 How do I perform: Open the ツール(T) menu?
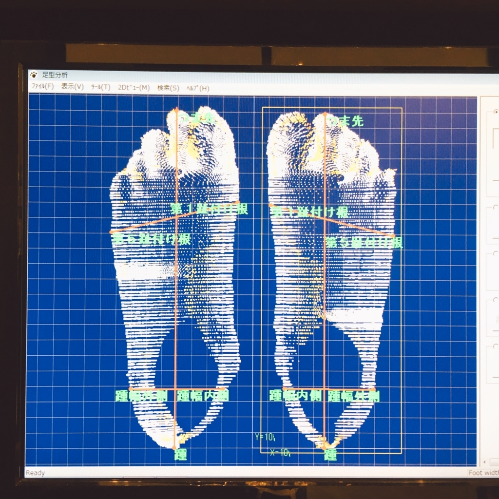100,87
